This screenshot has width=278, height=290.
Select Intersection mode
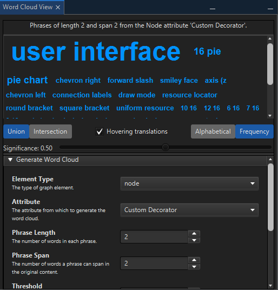coord(50,131)
